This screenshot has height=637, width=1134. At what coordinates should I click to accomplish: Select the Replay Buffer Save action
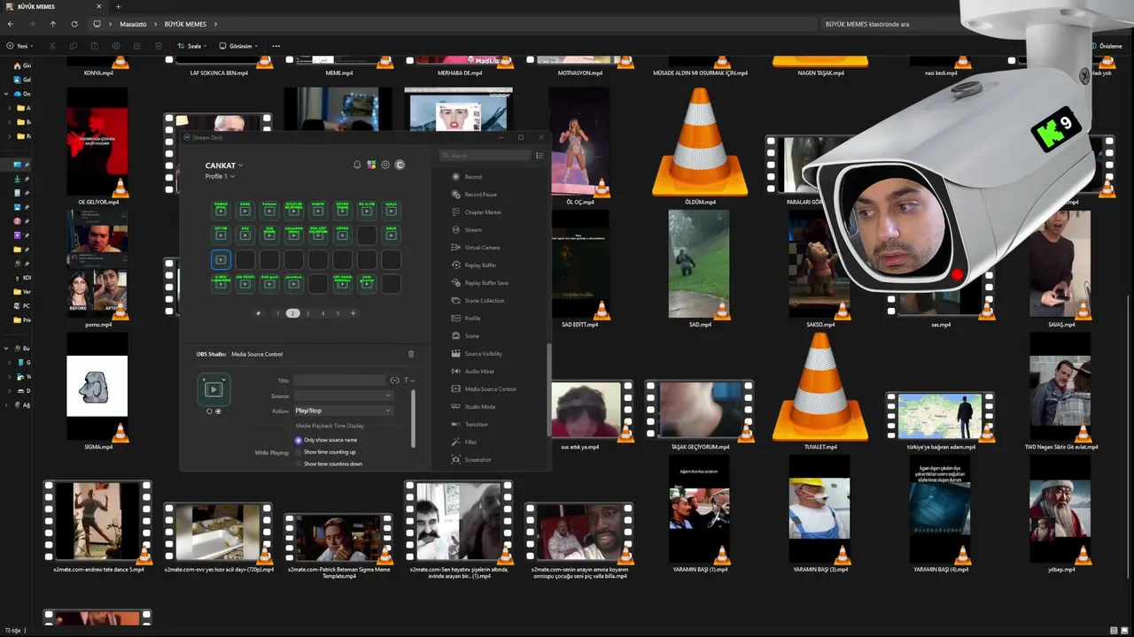click(x=480, y=283)
